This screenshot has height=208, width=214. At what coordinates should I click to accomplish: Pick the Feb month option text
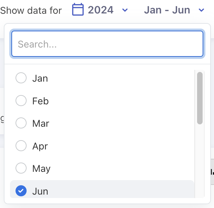coord(40,101)
